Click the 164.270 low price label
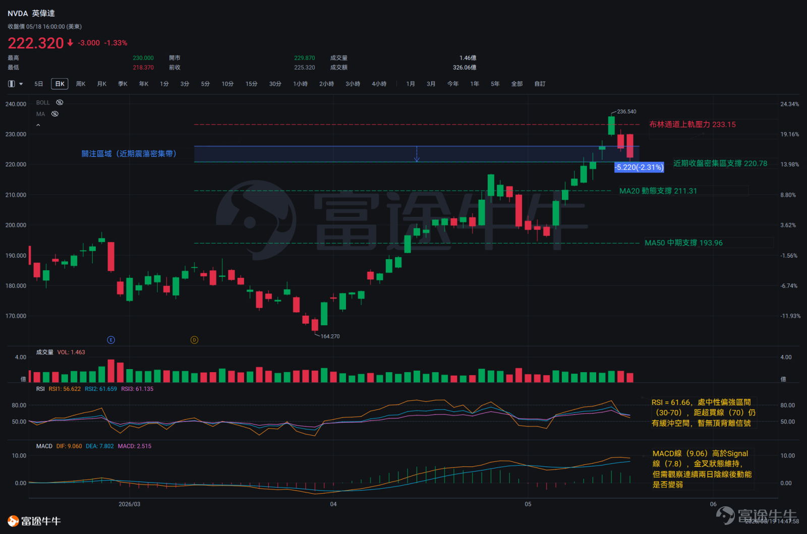This screenshot has width=807, height=534. coord(330,336)
